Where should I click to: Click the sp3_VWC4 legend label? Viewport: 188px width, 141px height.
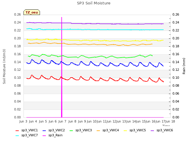(x=110, y=130)
